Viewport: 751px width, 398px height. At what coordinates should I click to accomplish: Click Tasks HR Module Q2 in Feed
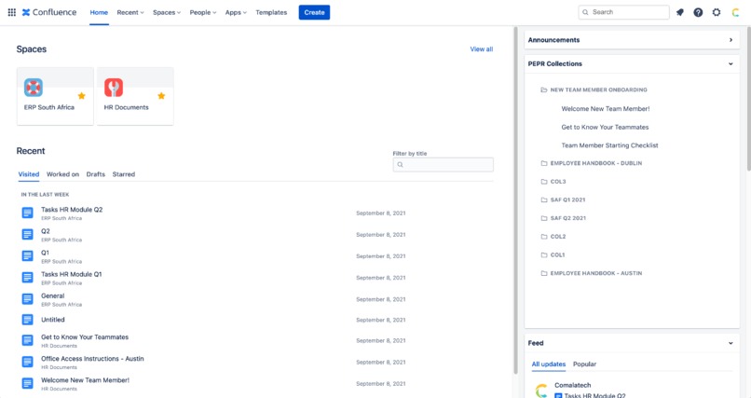point(594,395)
